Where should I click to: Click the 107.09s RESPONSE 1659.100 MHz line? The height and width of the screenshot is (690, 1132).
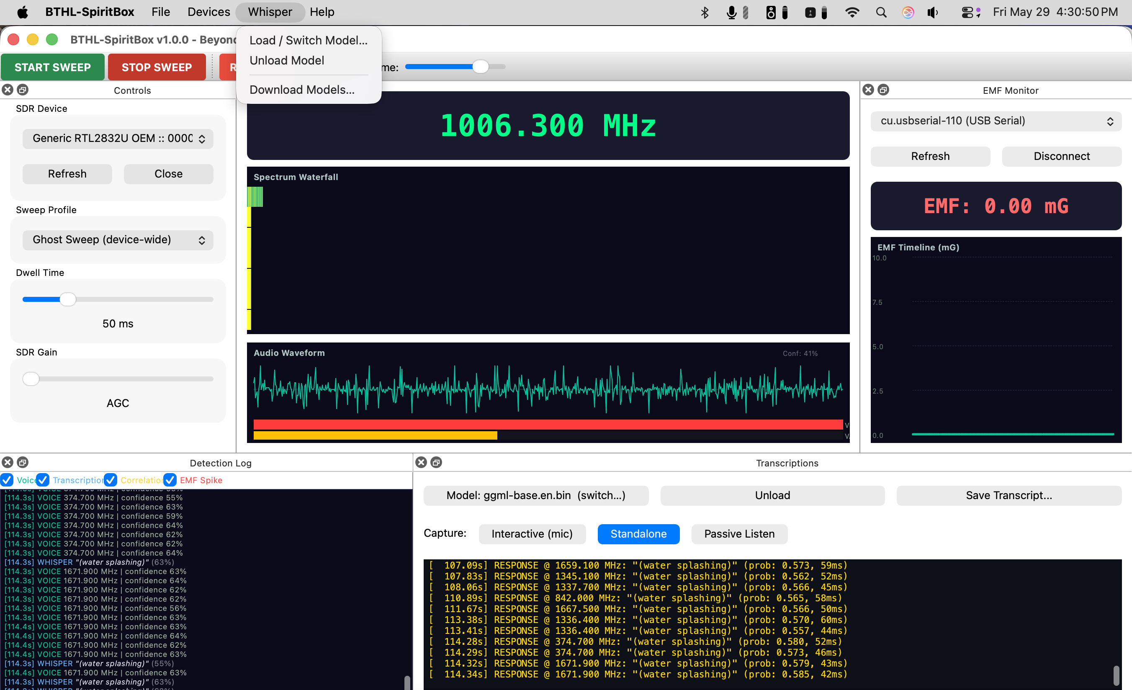(x=638, y=566)
